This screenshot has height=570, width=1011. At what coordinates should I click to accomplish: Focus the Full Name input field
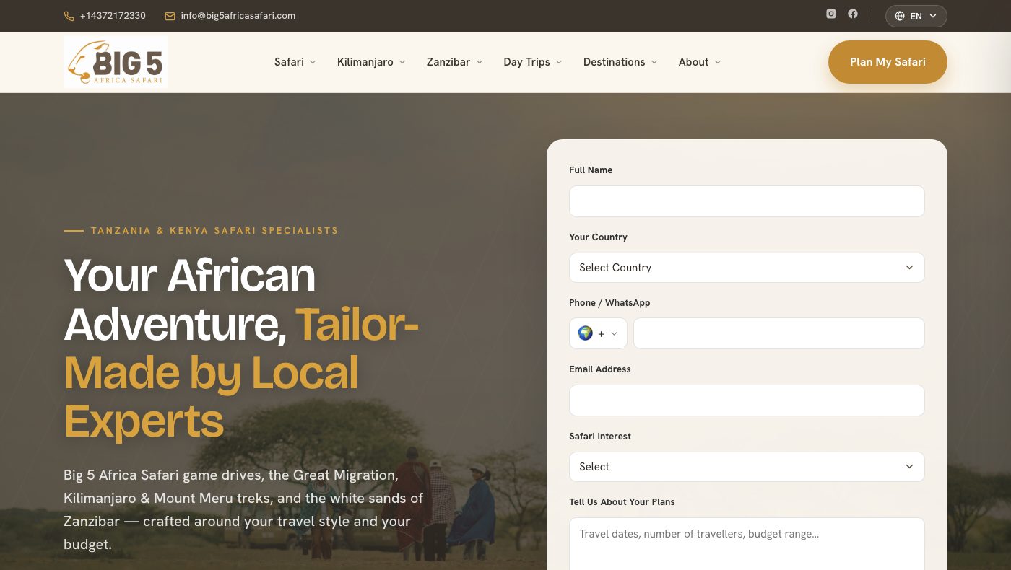click(747, 201)
